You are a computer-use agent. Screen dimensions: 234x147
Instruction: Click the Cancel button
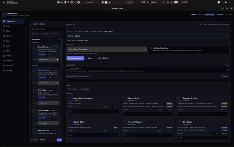(x=90, y=58)
